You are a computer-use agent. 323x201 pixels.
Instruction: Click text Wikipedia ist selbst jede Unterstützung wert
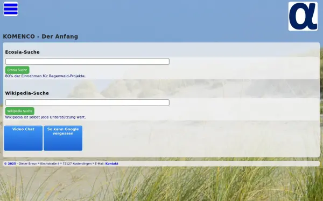tap(45, 117)
